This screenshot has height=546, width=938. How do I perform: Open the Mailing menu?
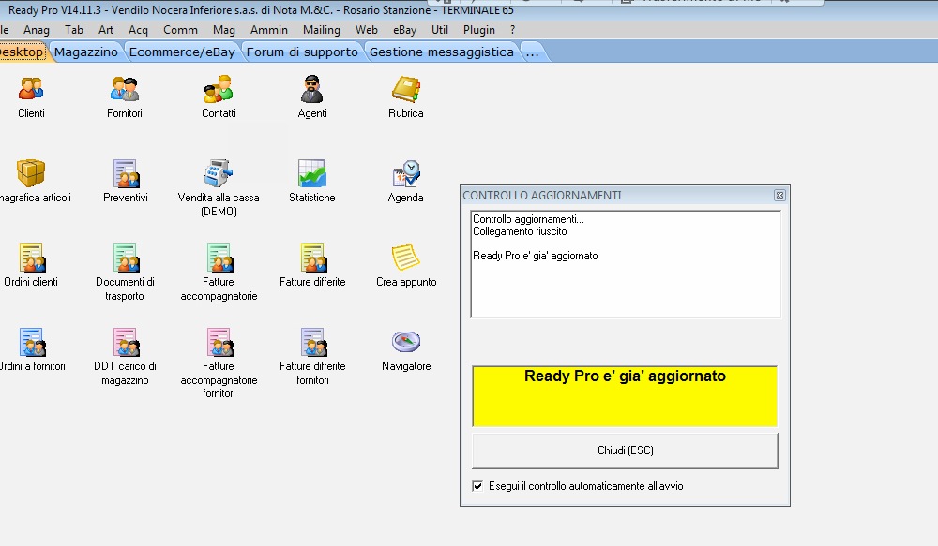[322, 30]
